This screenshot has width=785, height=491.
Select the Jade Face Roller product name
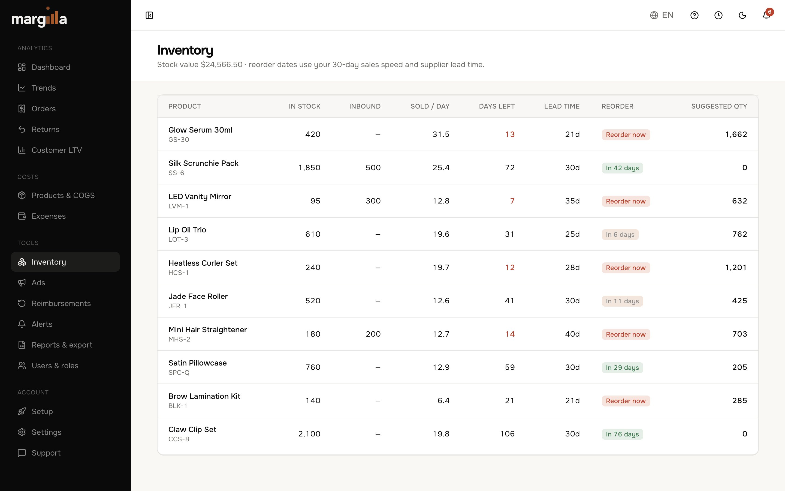click(x=198, y=297)
